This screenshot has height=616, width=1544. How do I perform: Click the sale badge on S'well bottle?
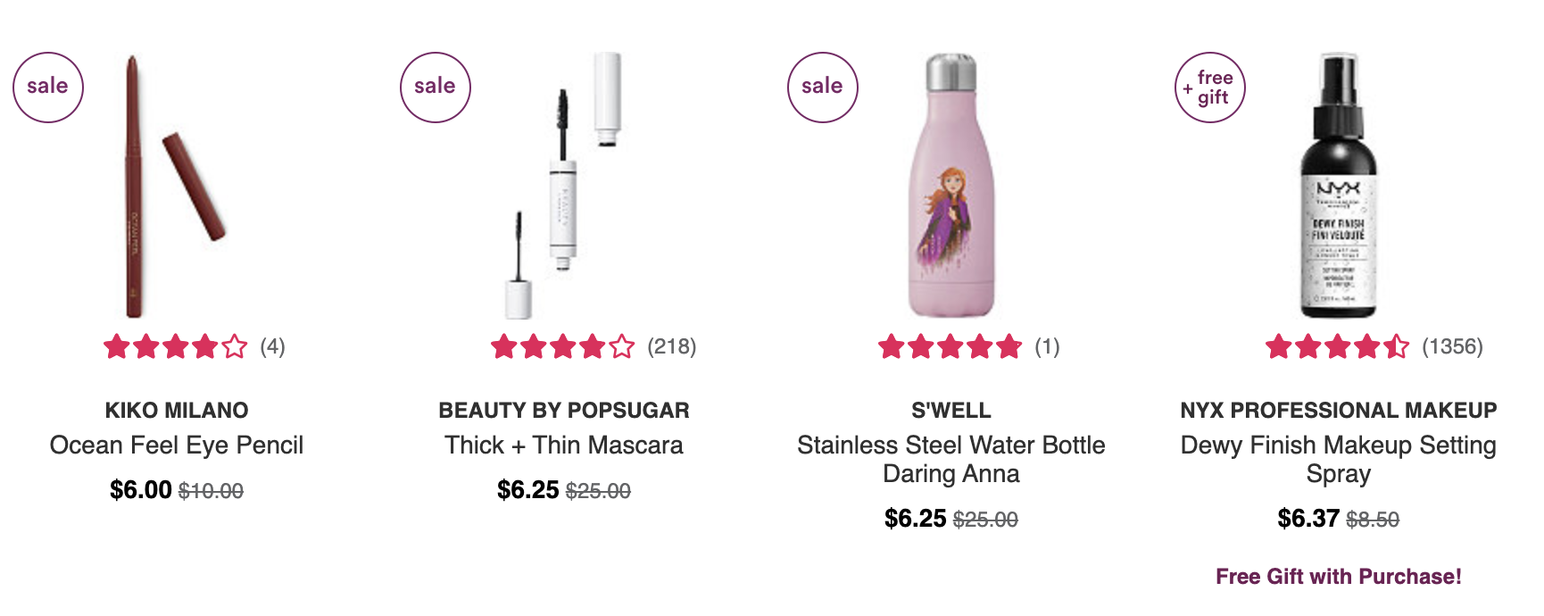(x=823, y=87)
